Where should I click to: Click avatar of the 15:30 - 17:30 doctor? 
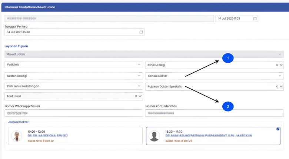154,136
